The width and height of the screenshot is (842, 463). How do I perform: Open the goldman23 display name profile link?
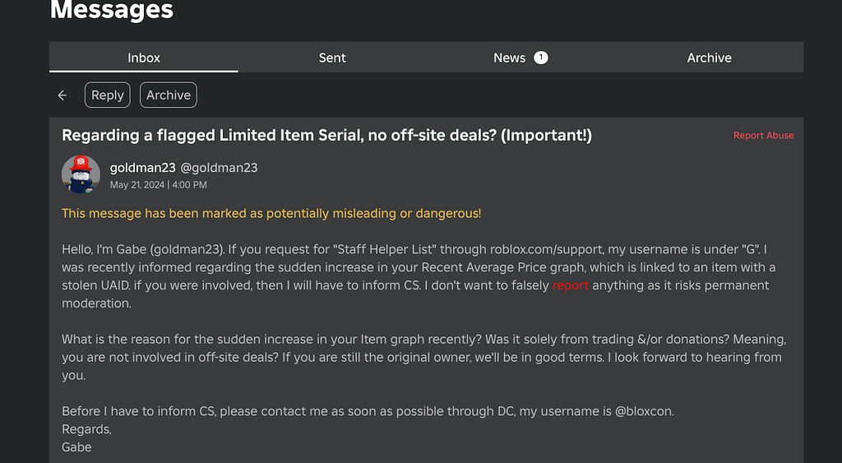pos(143,168)
